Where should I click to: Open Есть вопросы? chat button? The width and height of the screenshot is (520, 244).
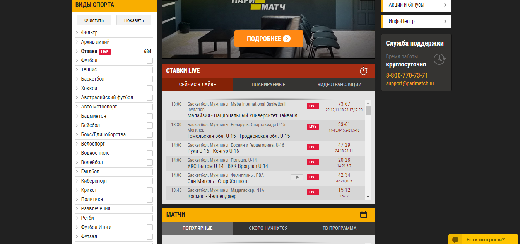click(x=483, y=239)
